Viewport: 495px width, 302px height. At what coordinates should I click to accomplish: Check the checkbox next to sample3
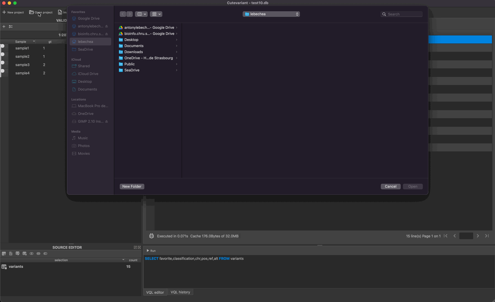click(2, 63)
